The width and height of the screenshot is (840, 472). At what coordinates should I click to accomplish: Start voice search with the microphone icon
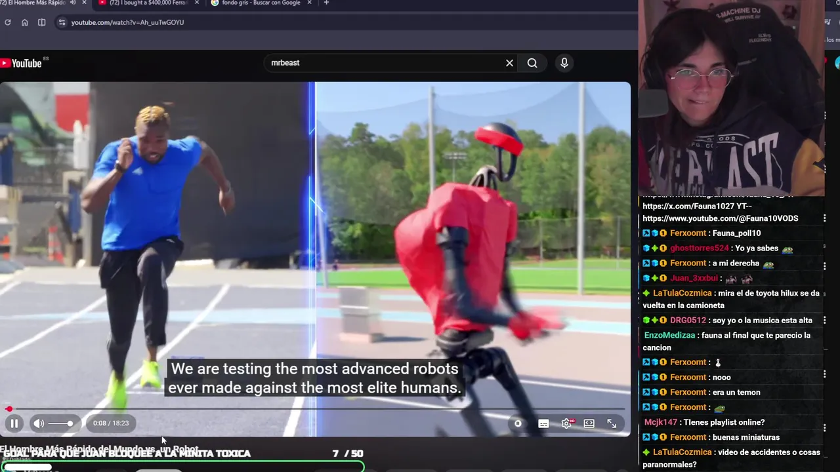point(564,63)
